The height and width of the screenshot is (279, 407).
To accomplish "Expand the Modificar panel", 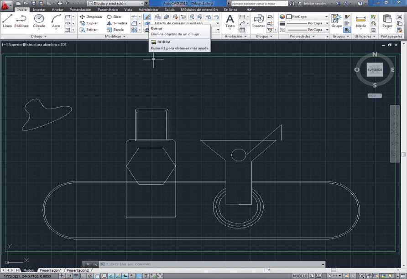I will click(x=115, y=36).
